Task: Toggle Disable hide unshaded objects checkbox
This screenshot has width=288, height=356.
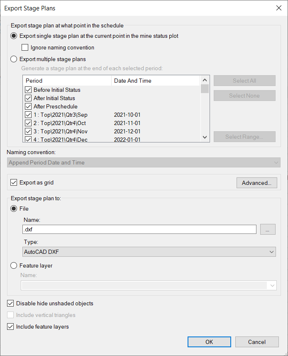Action: [10, 303]
